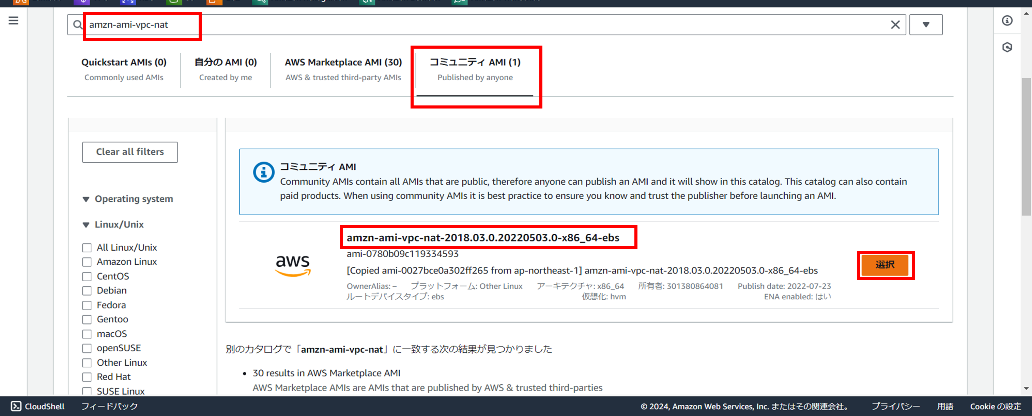Click the Clear all filters button
Viewport: 1032px width, 416px height.
129,152
